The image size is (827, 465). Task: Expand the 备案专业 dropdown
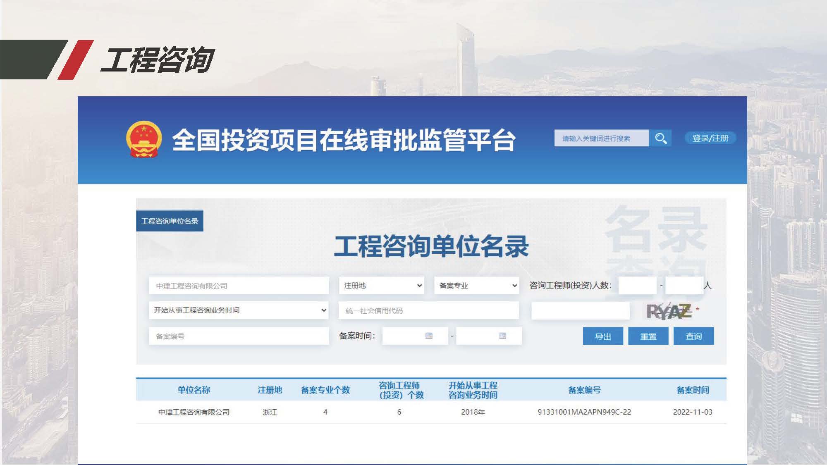click(477, 286)
